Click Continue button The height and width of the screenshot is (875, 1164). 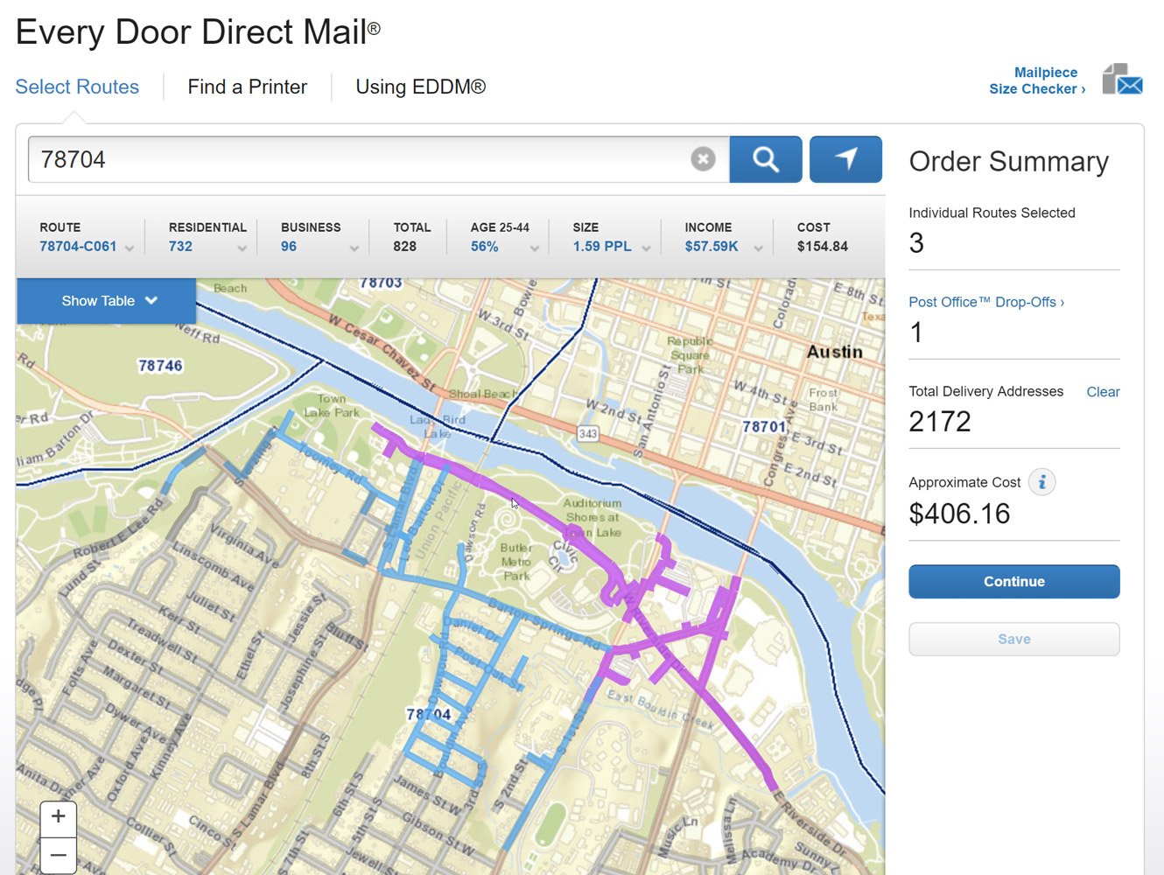tap(1014, 582)
